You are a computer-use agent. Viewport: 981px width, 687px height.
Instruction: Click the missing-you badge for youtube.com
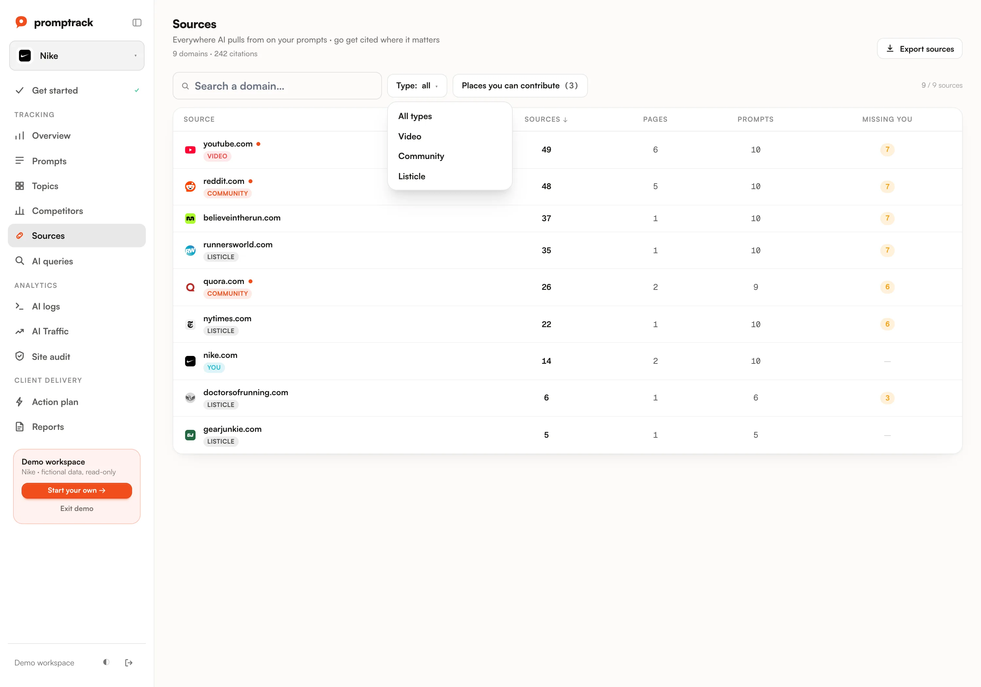click(887, 150)
